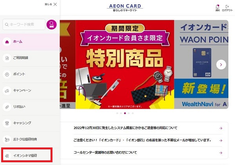
Task: Select the ホーム home icon
Action: [7, 42]
